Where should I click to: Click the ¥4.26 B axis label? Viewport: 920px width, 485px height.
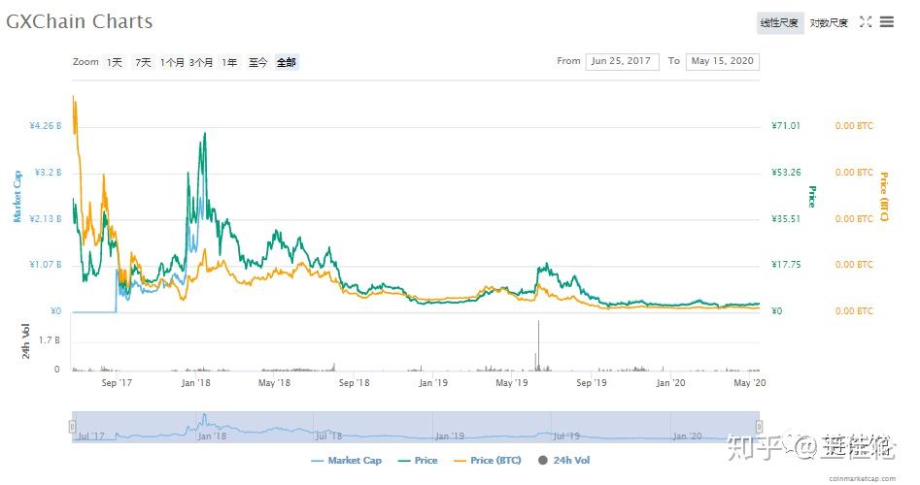46,126
